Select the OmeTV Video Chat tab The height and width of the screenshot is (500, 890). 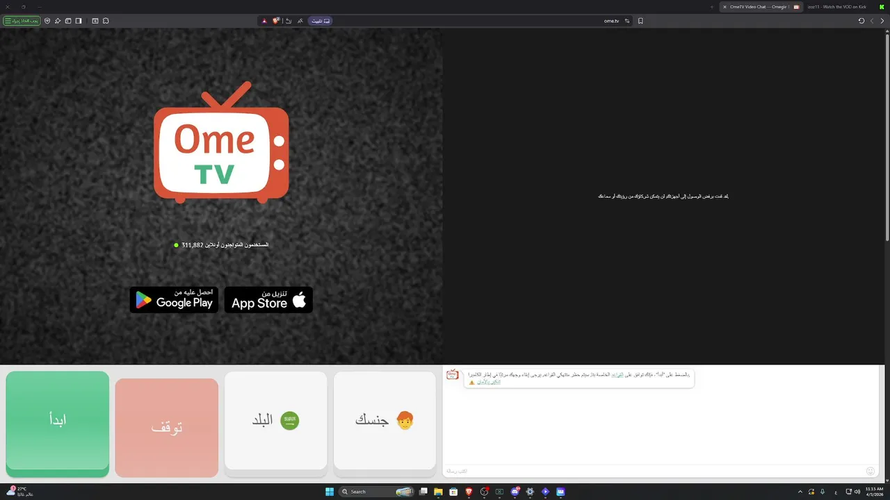[x=761, y=7]
